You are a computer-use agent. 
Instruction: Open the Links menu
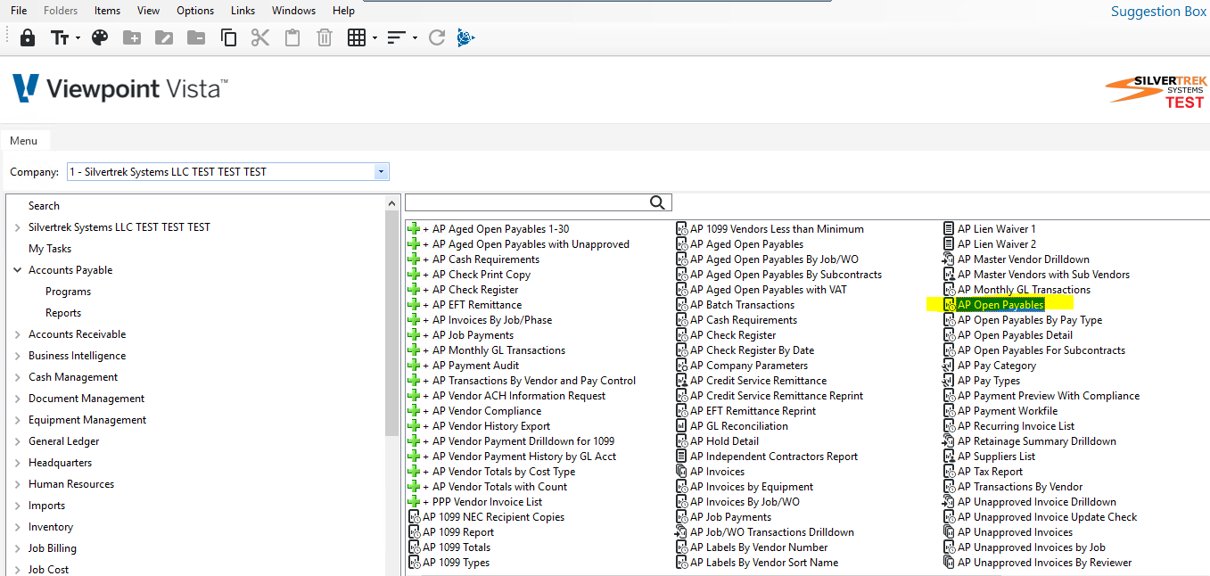[243, 11]
